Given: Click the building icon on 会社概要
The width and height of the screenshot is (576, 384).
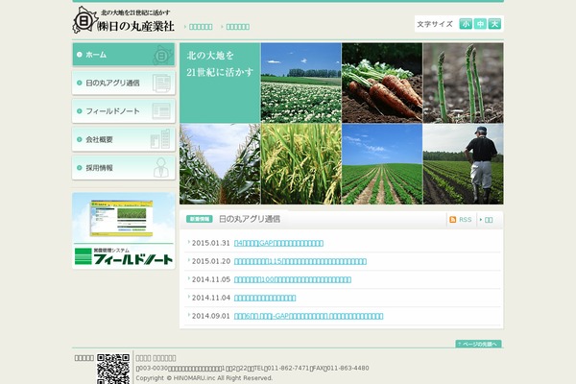Looking at the screenshot, I should coord(160,139).
